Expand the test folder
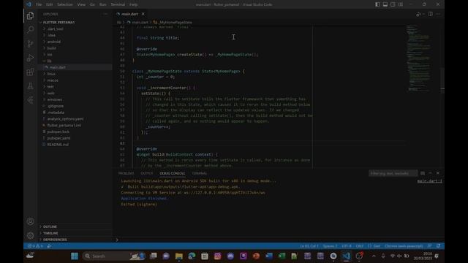The image size is (468, 263). [50, 86]
